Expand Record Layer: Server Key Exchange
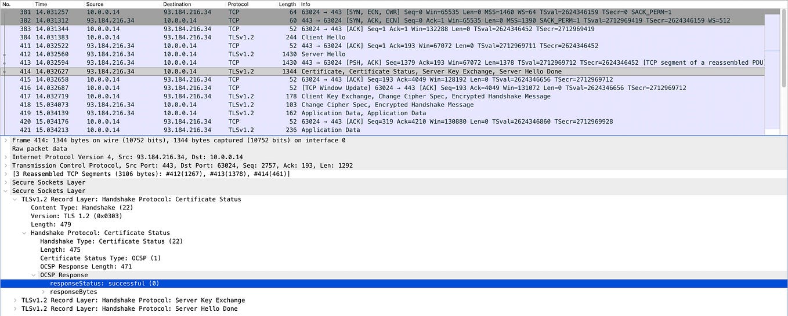The image size is (788, 316). (15, 300)
